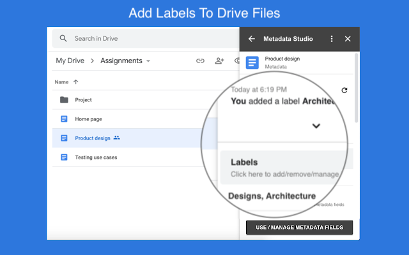Sort files by Name column header
The width and height of the screenshot is (409, 255).
tap(61, 82)
